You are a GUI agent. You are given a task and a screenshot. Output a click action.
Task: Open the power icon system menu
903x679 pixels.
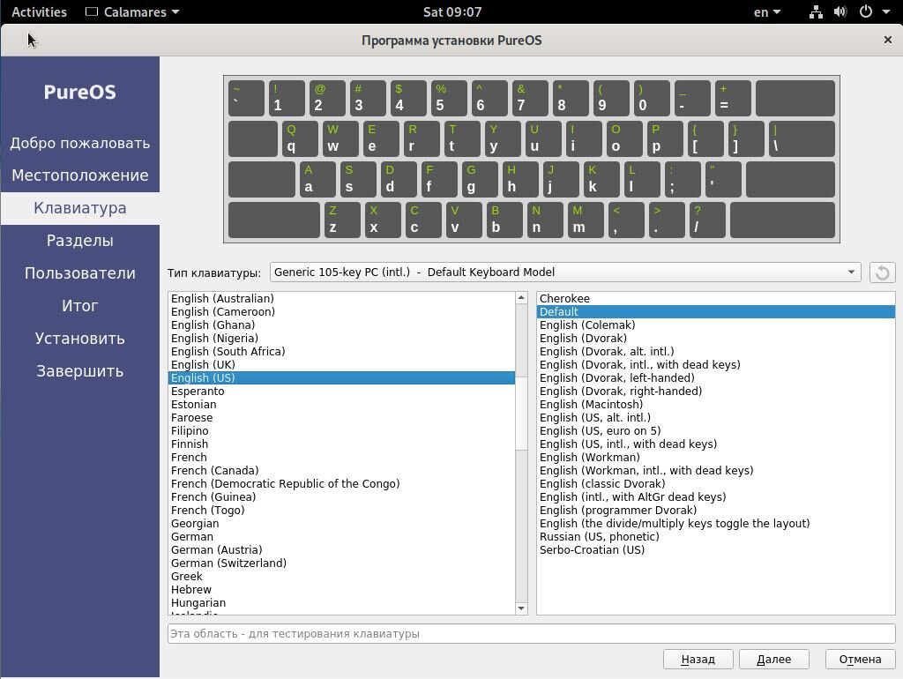866,11
